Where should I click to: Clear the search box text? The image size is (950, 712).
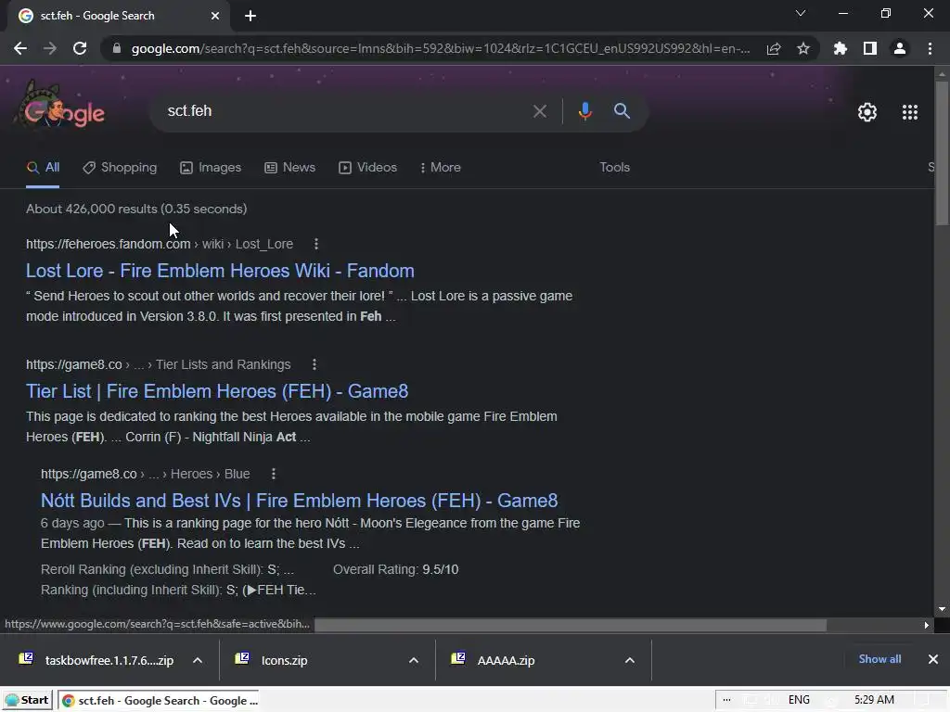click(x=539, y=111)
